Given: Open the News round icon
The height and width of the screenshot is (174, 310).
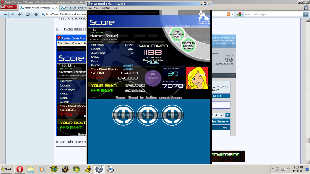Looking at the screenshot, I should pyautogui.click(x=148, y=115).
